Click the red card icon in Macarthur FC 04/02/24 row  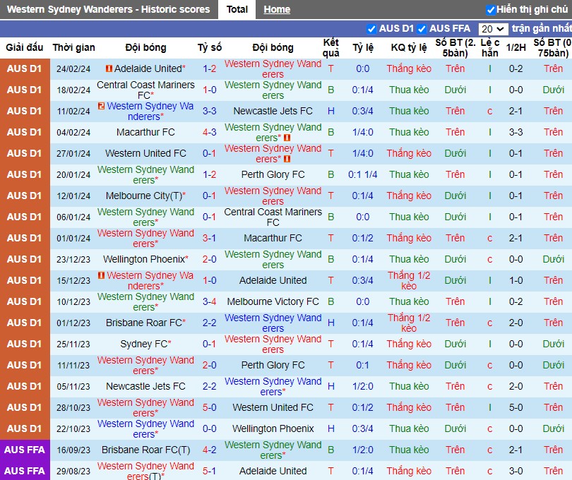coord(287,138)
